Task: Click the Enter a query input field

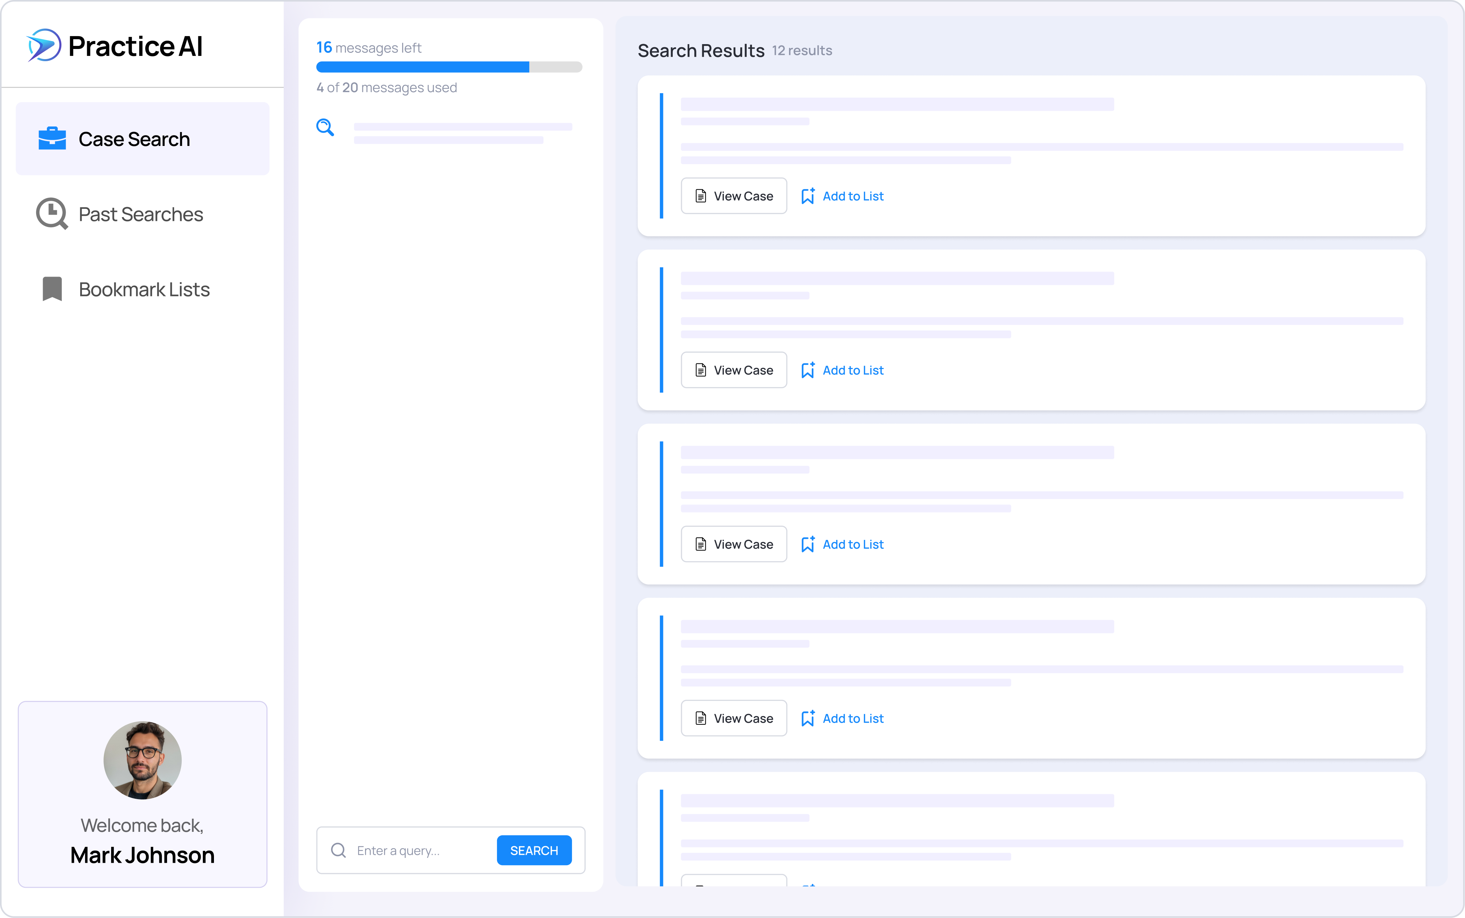Action: point(419,850)
